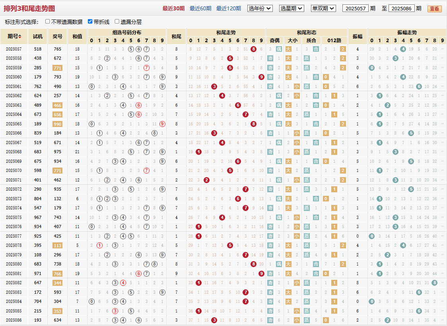This screenshot has width=447, height=326.
Task: Click the 合 tag in row 2025060
Action: (316, 77)
